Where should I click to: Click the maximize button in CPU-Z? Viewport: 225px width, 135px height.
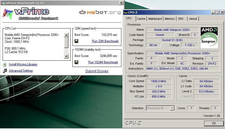pyautogui.click(x=217, y=12)
